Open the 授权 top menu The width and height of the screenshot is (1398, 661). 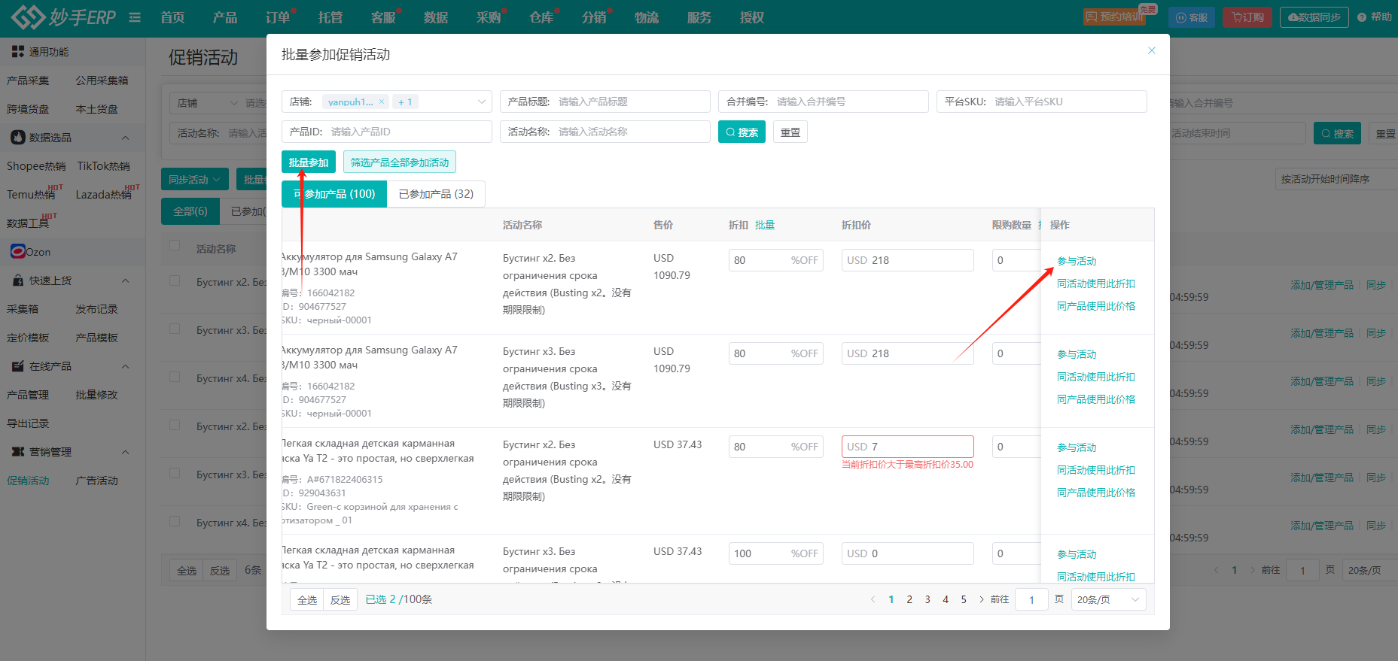click(x=752, y=17)
